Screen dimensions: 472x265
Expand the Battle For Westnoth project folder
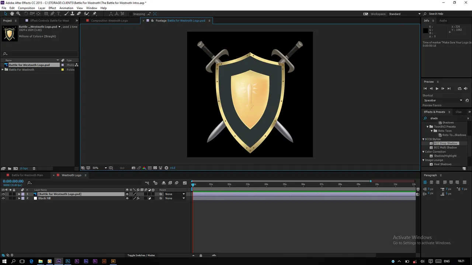[3, 70]
